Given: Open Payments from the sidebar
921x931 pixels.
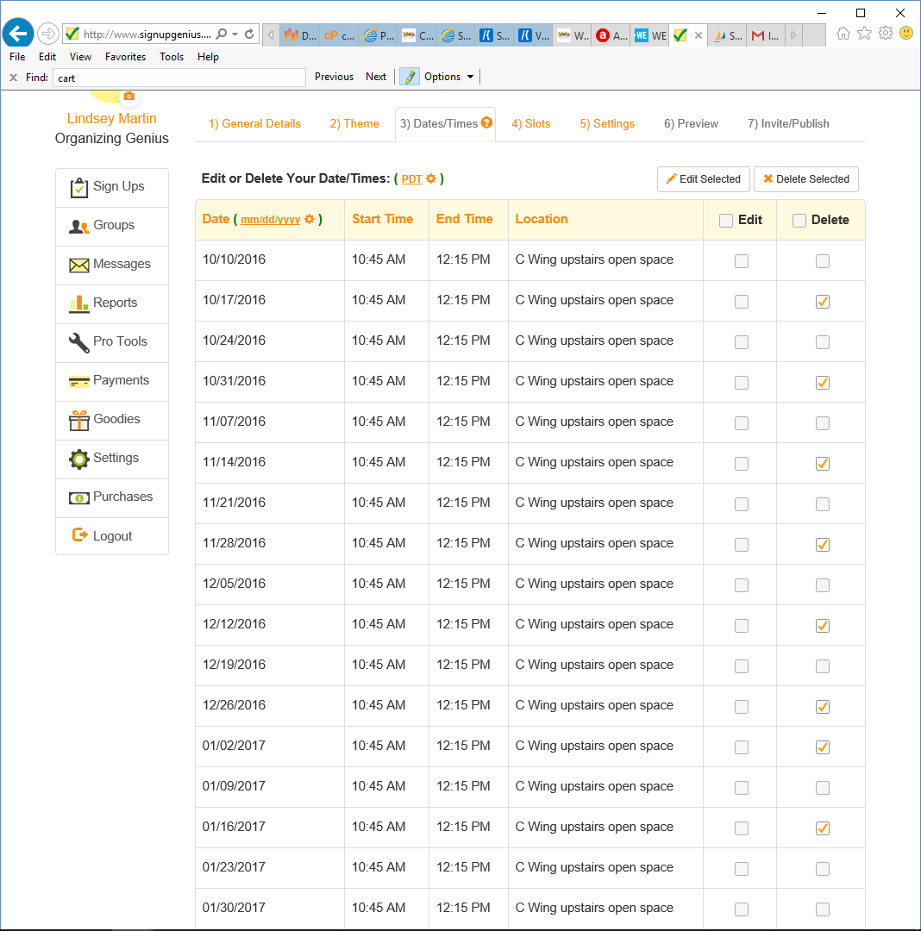Looking at the screenshot, I should point(112,381).
